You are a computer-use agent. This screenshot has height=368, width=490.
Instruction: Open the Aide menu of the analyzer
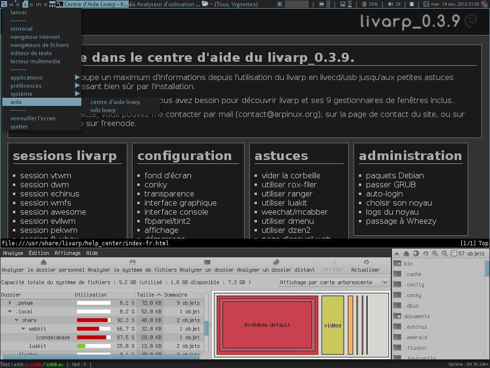[92, 253]
